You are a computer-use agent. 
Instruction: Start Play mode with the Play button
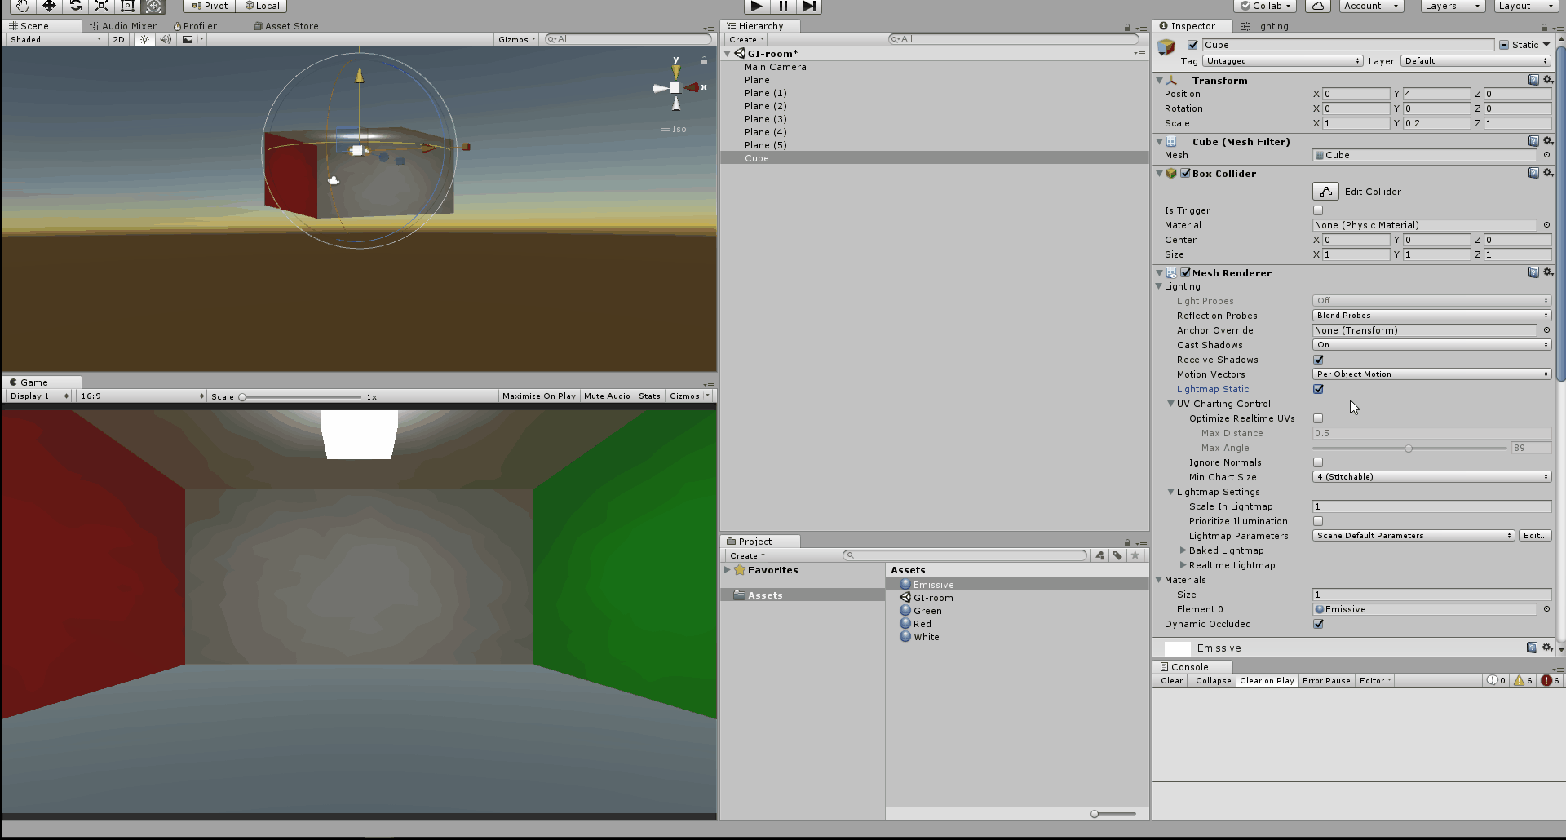tap(756, 6)
